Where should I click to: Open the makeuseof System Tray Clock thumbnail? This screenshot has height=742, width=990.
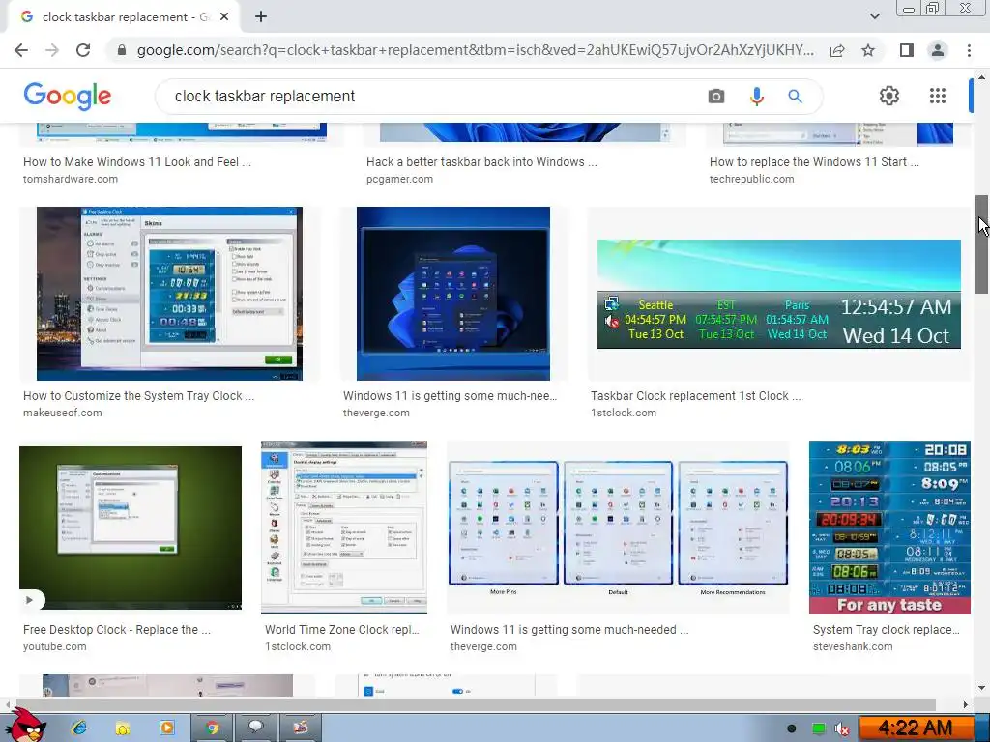click(169, 294)
